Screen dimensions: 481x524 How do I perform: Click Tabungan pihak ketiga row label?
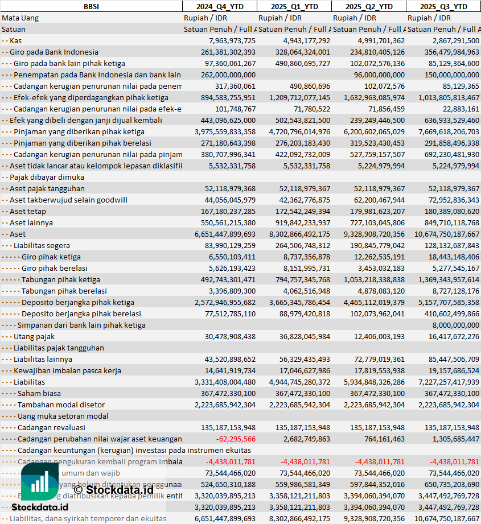click(60, 279)
